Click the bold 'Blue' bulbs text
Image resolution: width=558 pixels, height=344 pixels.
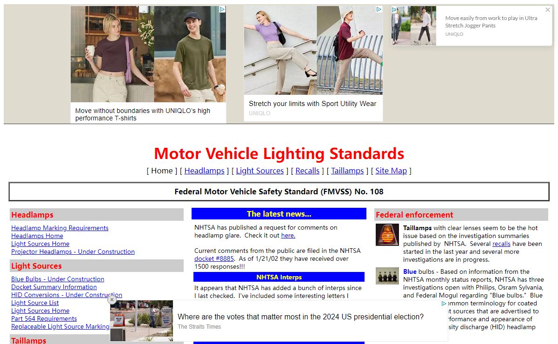click(410, 271)
